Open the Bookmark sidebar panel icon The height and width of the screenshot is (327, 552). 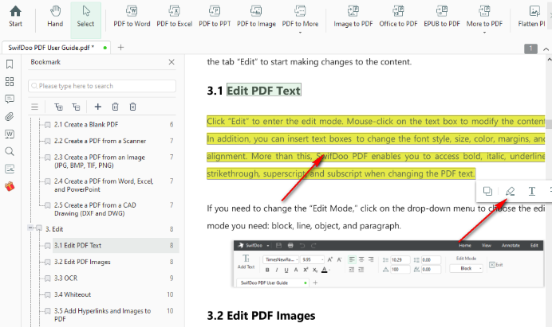[10, 64]
